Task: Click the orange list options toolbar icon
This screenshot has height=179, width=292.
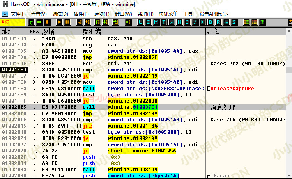Action: (x=246, y=22)
